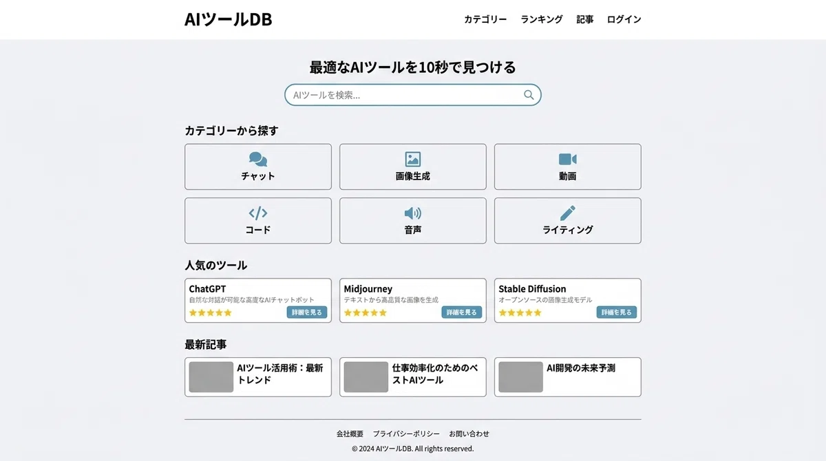Click 詳細を見る button for ChatGPT
826x461 pixels.
click(307, 312)
